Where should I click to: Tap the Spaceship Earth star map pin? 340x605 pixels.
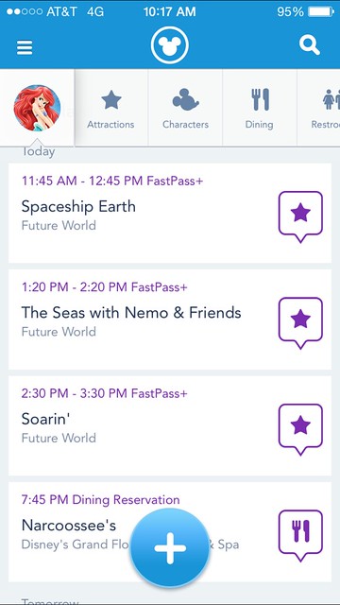click(x=300, y=216)
